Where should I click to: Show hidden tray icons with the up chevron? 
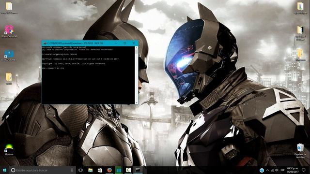[267, 170]
